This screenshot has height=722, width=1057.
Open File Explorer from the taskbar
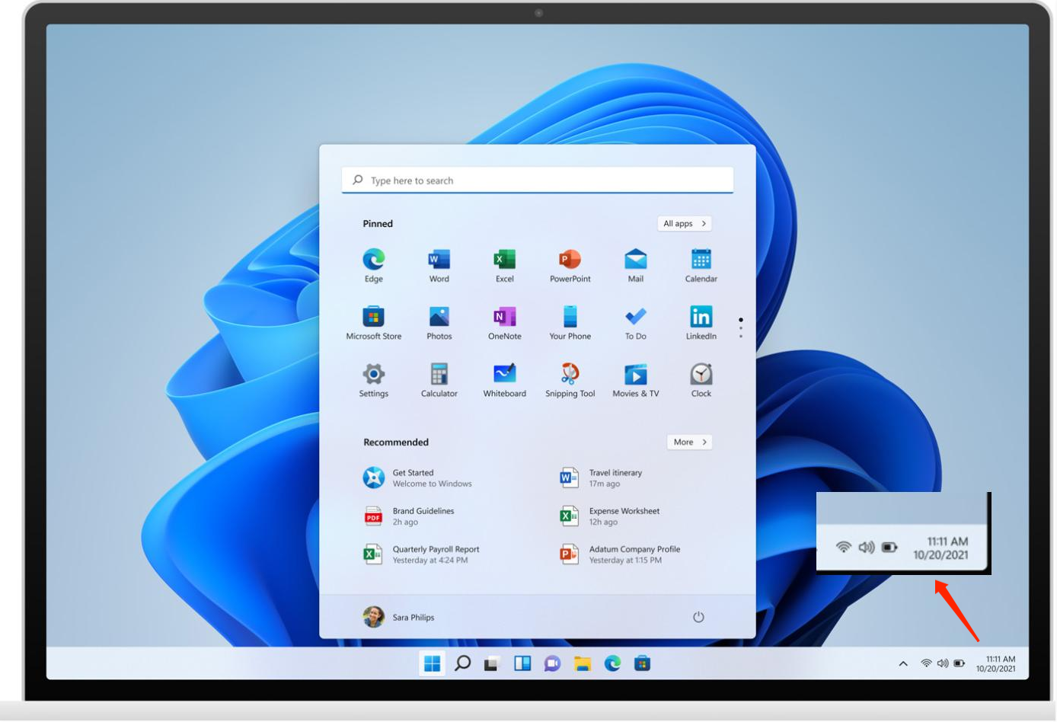coord(583,664)
